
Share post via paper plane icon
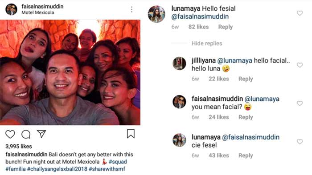(41, 134)
